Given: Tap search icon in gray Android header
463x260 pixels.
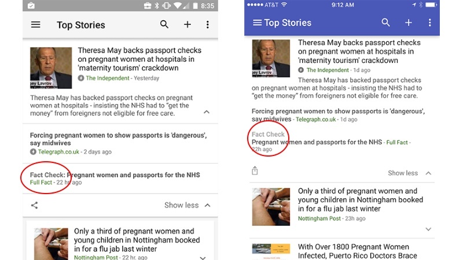Looking at the screenshot, I should [164, 24].
